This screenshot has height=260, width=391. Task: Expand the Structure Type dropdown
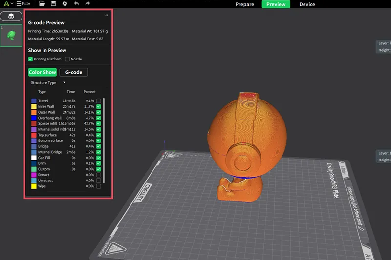(x=64, y=83)
